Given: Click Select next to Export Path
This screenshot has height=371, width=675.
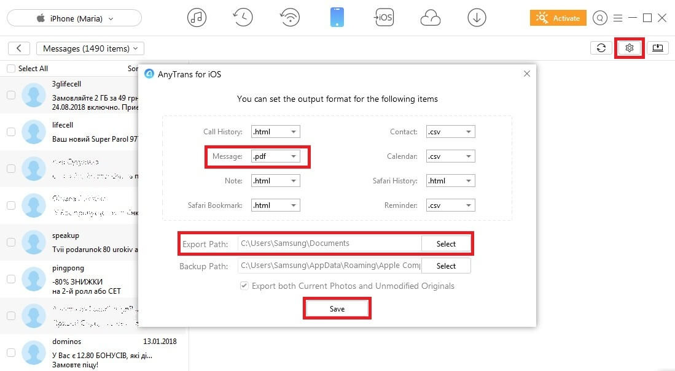Looking at the screenshot, I should [x=446, y=243].
